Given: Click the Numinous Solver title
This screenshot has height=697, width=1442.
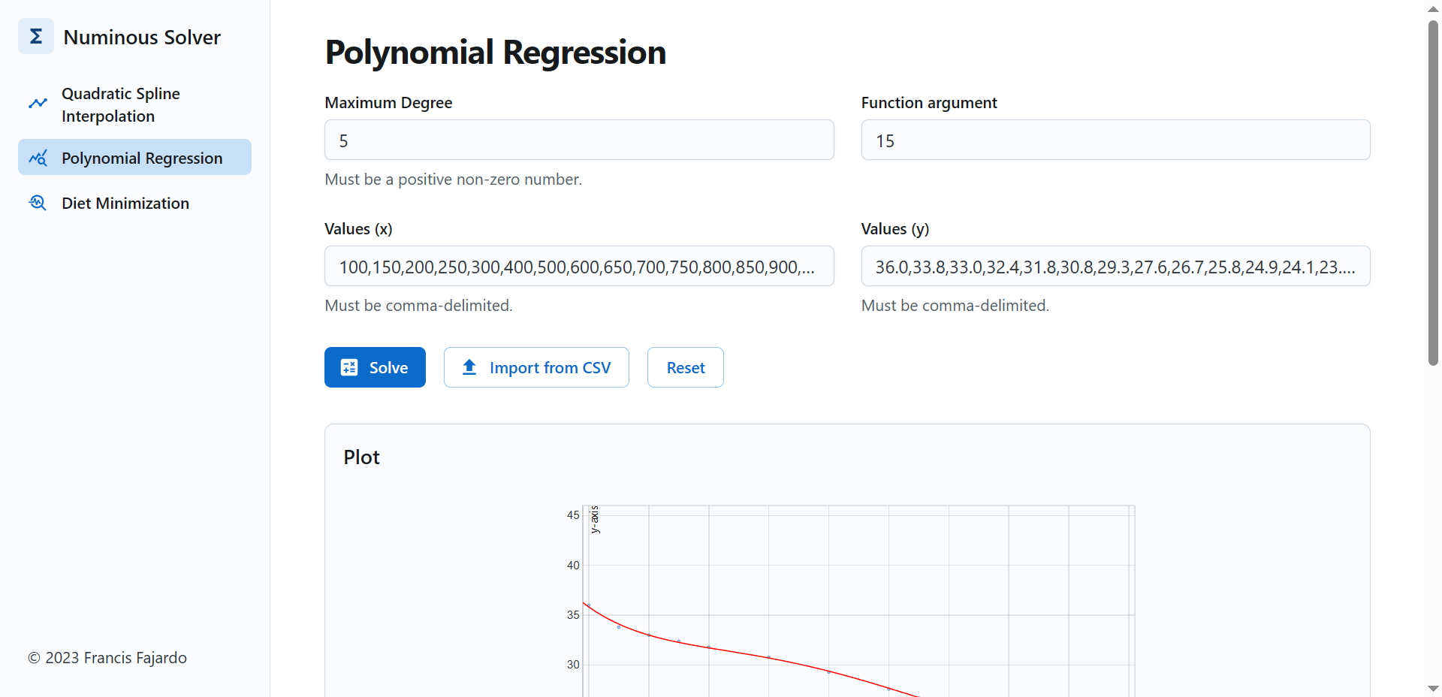Looking at the screenshot, I should pos(141,36).
